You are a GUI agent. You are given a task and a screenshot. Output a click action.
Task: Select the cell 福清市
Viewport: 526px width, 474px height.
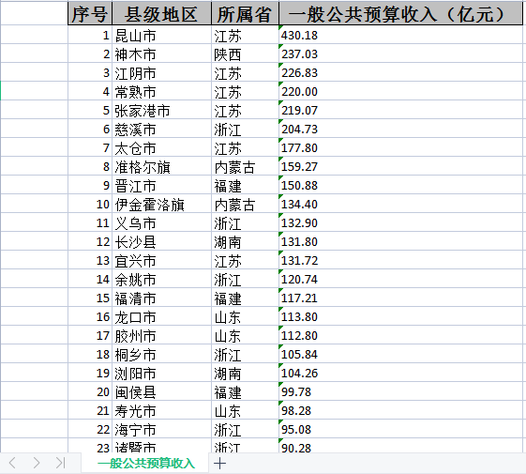pyautogui.click(x=161, y=298)
